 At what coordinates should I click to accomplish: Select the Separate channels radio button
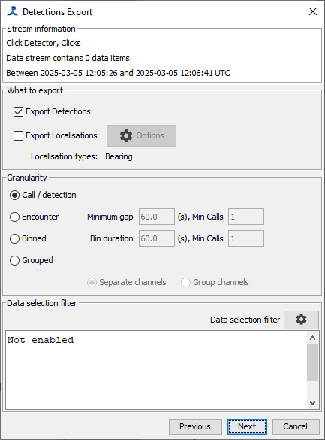(92, 282)
